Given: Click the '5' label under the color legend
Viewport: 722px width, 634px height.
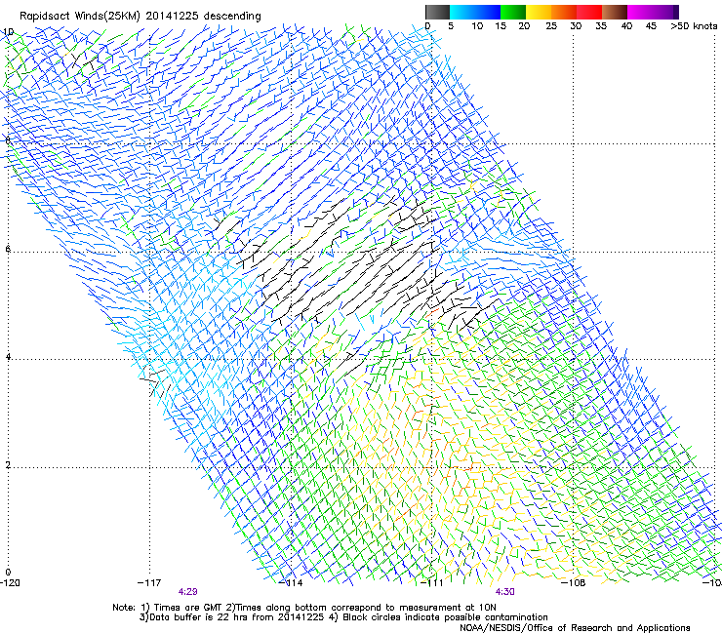Looking at the screenshot, I should tap(451, 26).
